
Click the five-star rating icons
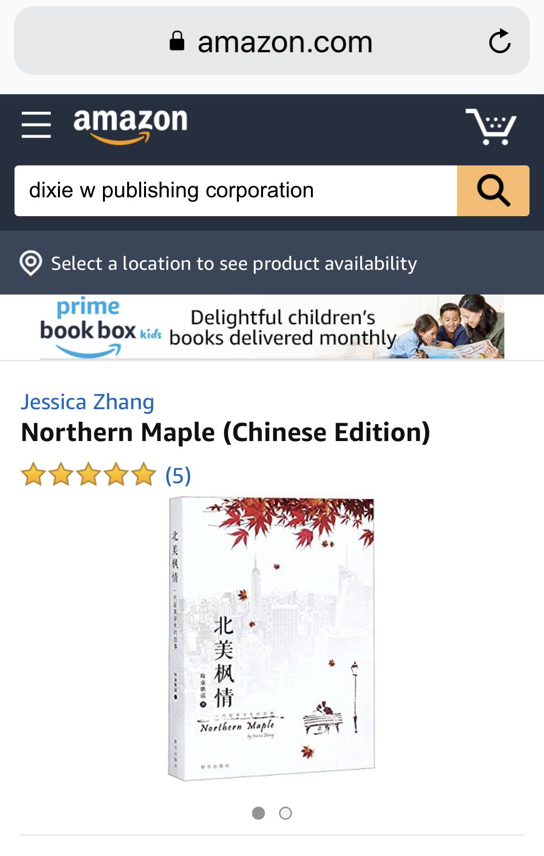[88, 474]
